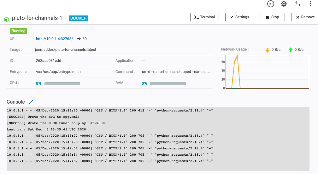Viewport: 318px width, 174px height.
Task: Click the RAM usage bar
Action: (168, 84)
